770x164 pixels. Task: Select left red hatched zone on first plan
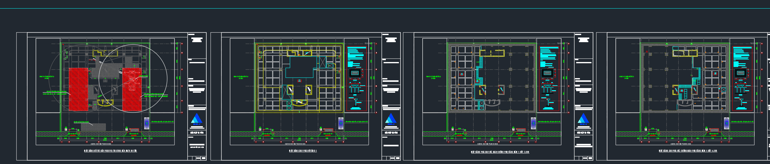[79, 89]
